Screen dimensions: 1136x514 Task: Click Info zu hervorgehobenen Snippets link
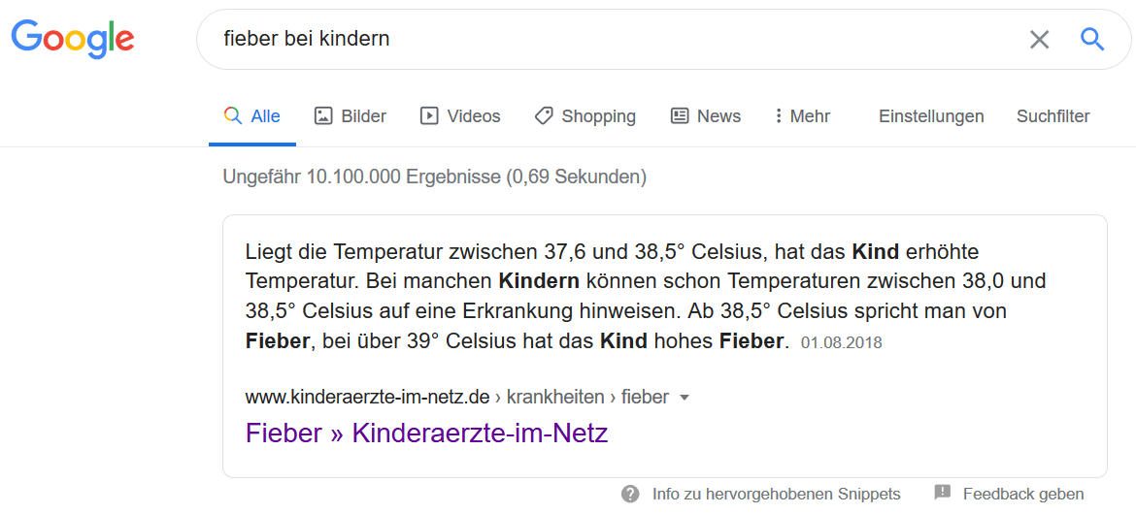click(776, 494)
